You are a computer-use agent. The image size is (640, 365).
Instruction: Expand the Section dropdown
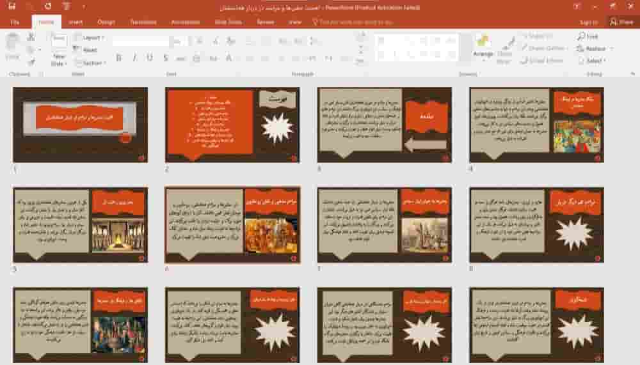click(93, 63)
